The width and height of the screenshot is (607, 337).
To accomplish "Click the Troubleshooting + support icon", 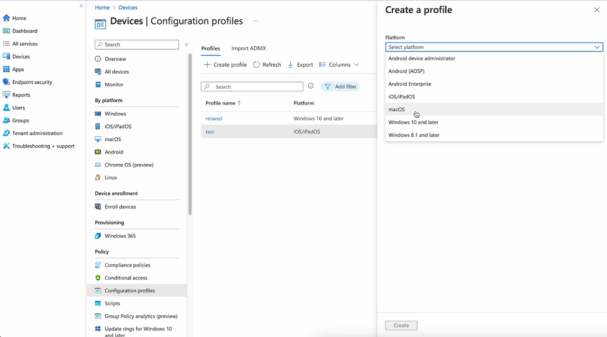I will pyautogui.click(x=6, y=146).
